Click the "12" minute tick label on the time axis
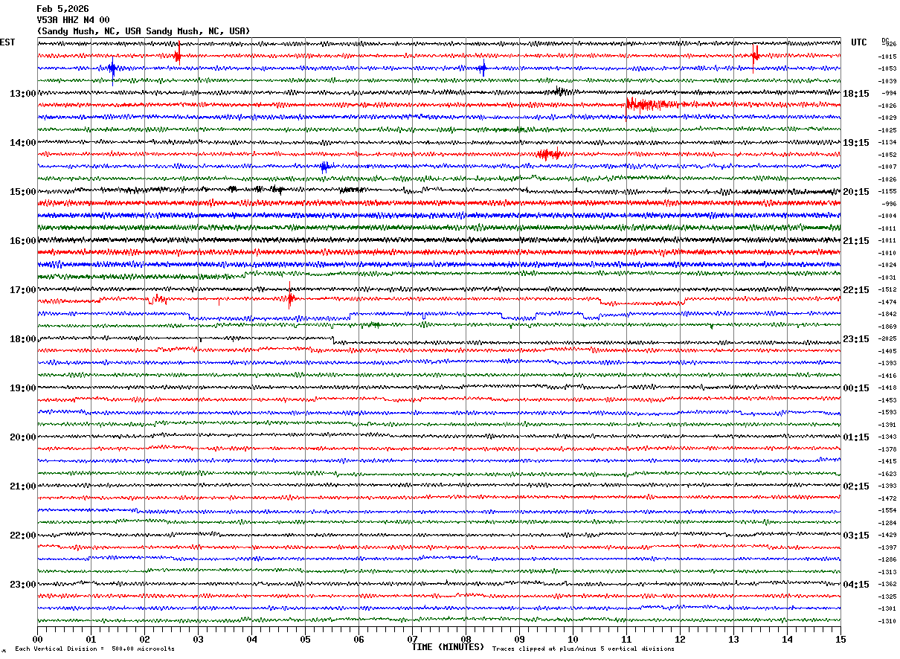 pos(680,639)
